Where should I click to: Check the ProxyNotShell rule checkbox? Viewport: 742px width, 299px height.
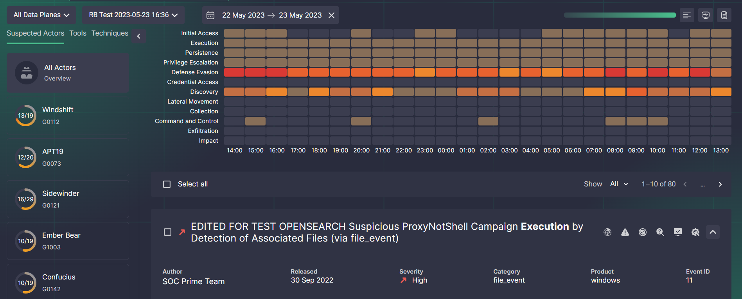[x=168, y=232]
